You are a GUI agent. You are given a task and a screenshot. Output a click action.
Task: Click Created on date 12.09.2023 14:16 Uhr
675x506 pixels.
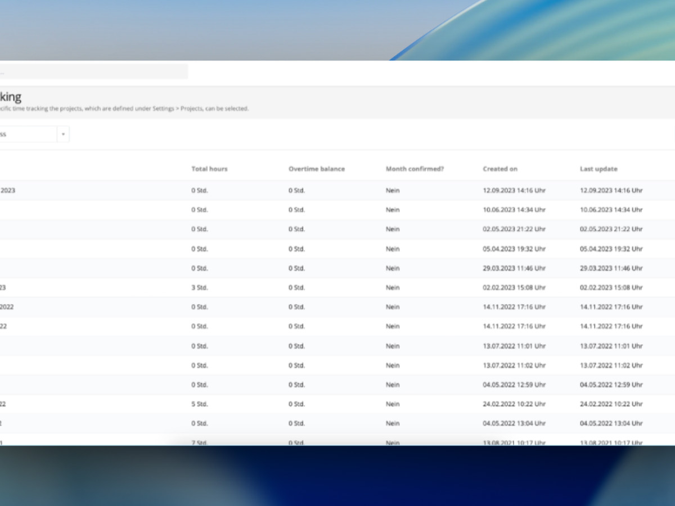coord(514,191)
